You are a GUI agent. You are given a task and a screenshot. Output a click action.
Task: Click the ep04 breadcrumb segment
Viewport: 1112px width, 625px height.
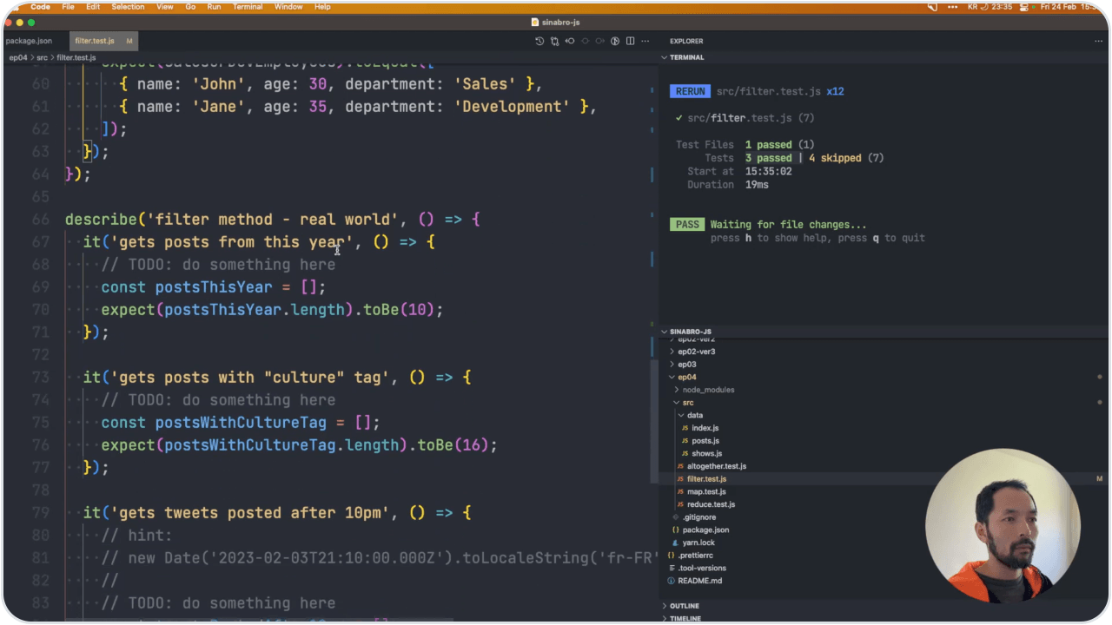(18, 57)
